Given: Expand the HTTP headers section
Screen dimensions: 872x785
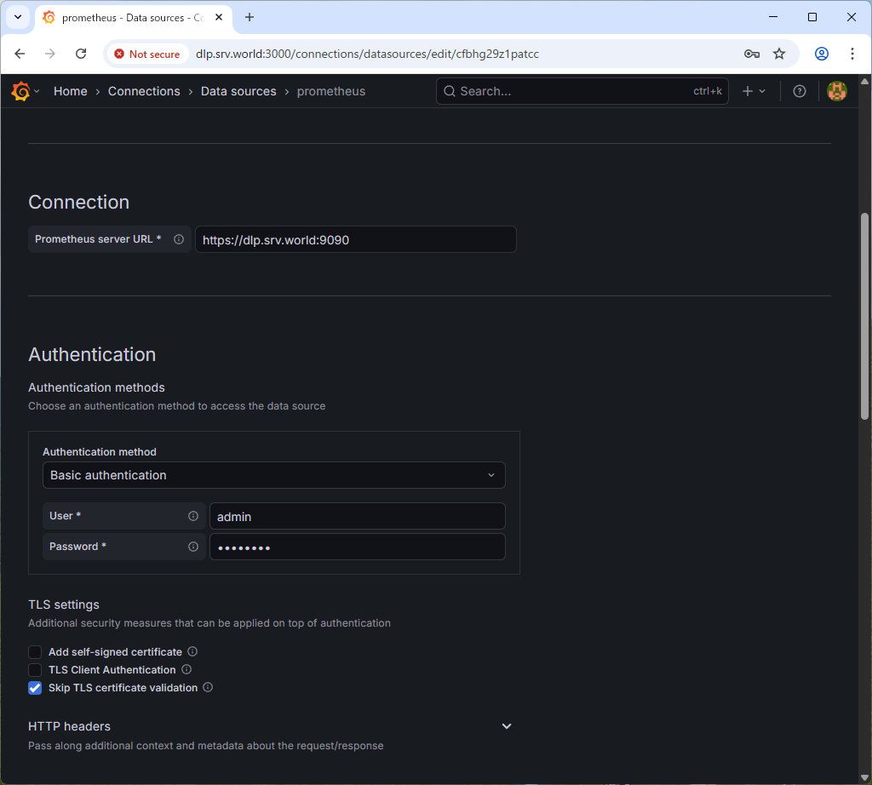Looking at the screenshot, I should tap(507, 726).
